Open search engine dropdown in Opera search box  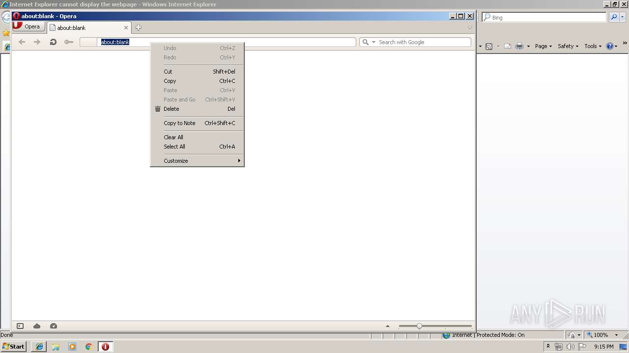click(374, 42)
